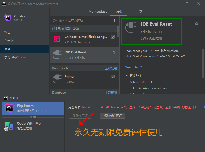This screenshot has height=152, width=205.
Task: Click the large plug icon in plugin details
Action: (131, 27)
